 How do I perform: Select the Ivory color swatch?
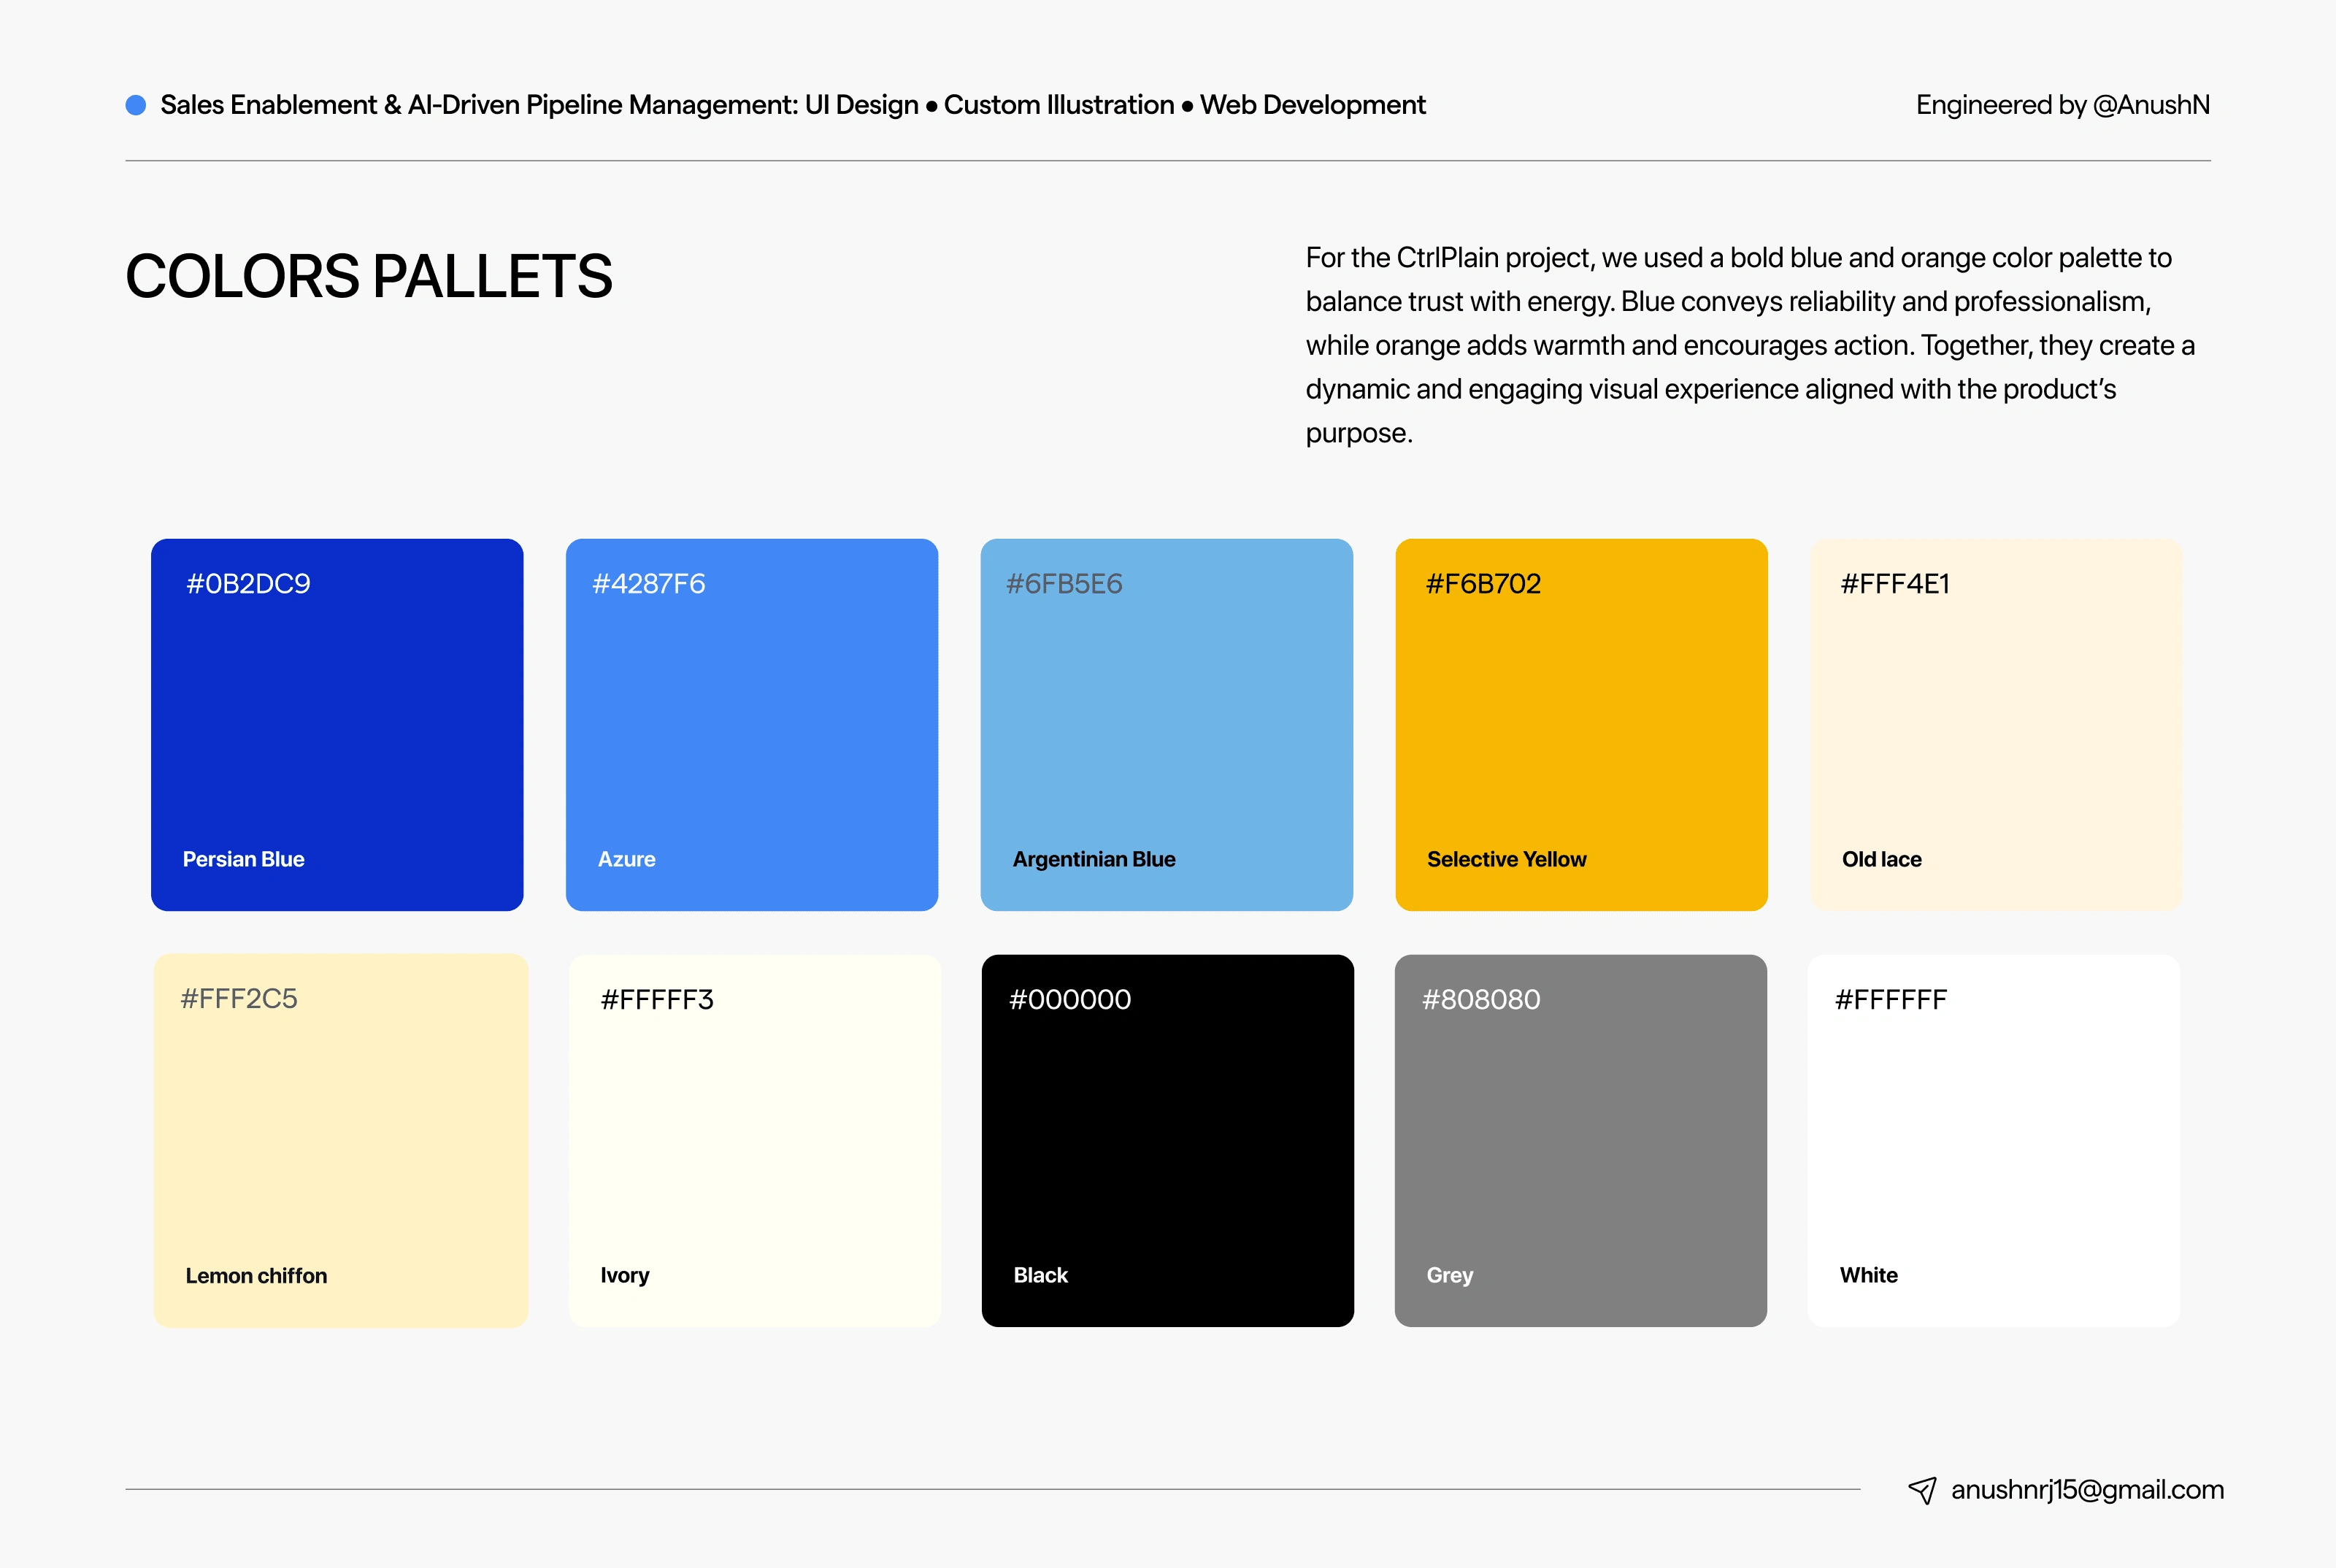755,1141
